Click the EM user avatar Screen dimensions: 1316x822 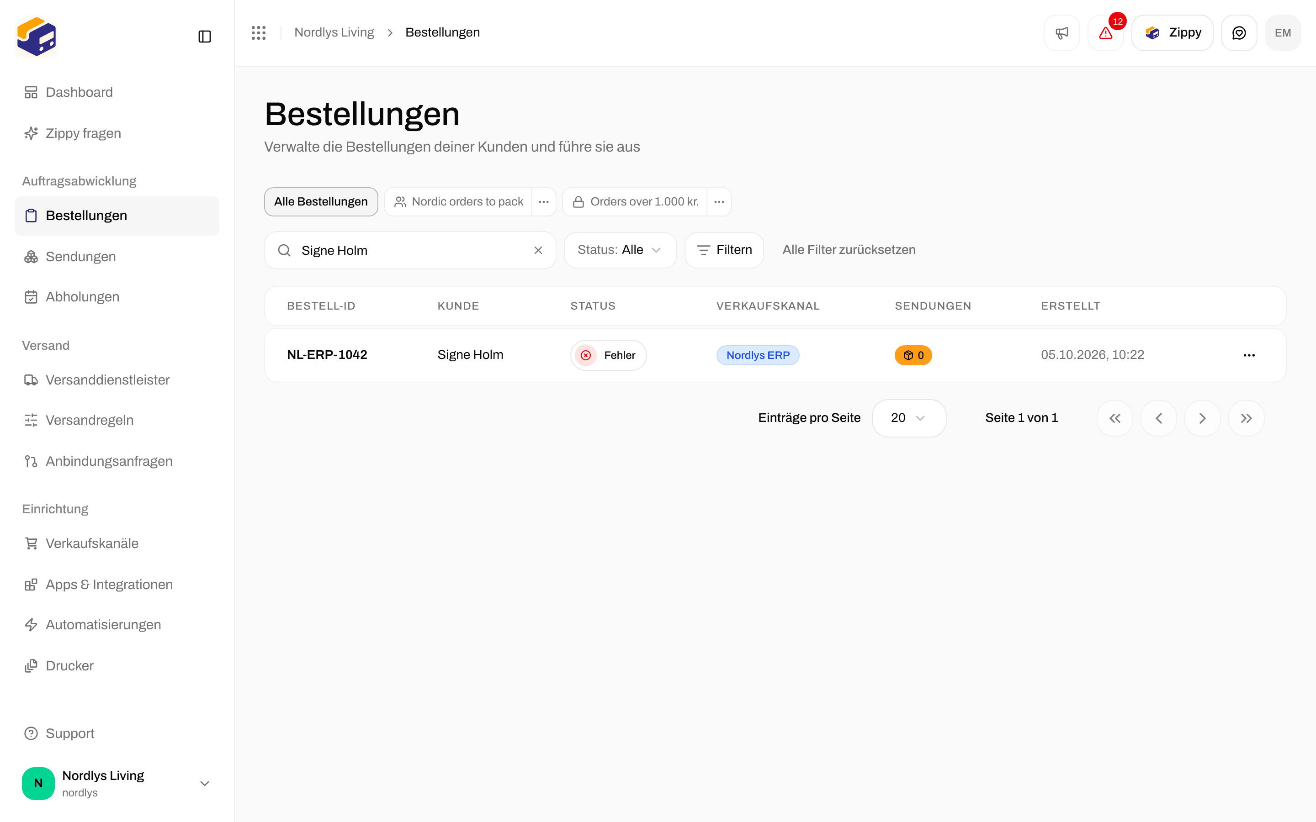coord(1283,32)
